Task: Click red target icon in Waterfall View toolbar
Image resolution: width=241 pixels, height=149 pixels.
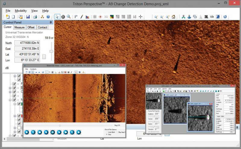Action: [x=76, y=72]
